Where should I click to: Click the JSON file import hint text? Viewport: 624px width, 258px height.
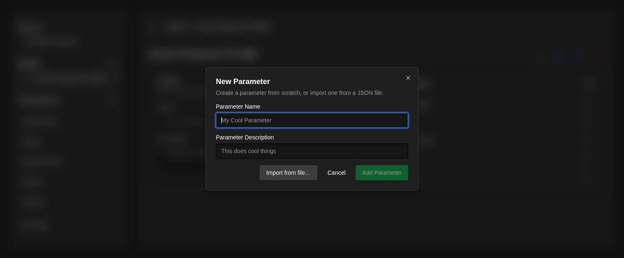tap(300, 93)
